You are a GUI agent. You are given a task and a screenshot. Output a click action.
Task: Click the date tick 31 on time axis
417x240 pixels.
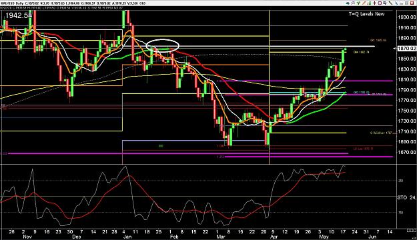coord(366,232)
